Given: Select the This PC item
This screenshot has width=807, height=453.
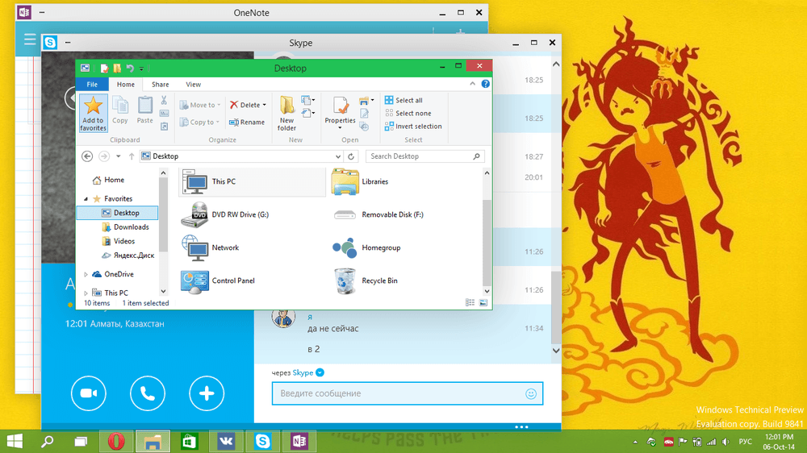Looking at the screenshot, I should click(252, 181).
